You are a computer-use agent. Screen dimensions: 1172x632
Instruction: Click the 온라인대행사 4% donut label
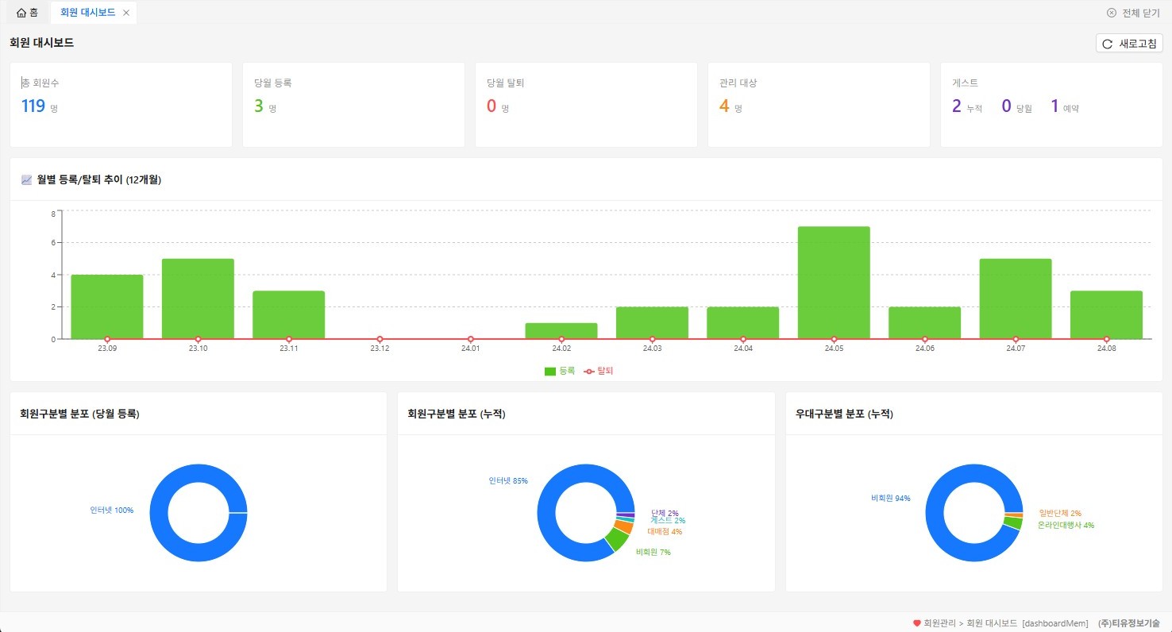[1066, 525]
